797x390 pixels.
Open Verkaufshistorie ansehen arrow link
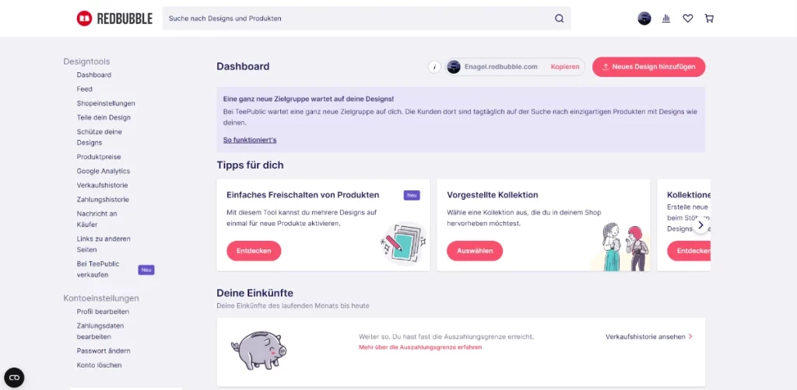tap(648, 336)
